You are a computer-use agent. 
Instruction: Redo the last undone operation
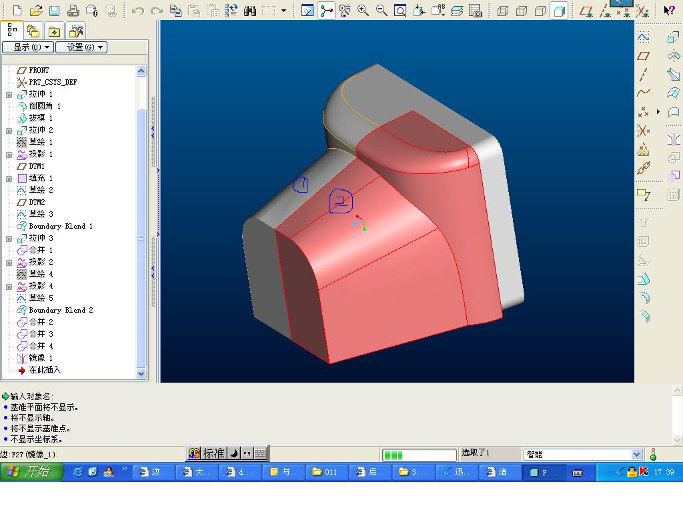156,11
